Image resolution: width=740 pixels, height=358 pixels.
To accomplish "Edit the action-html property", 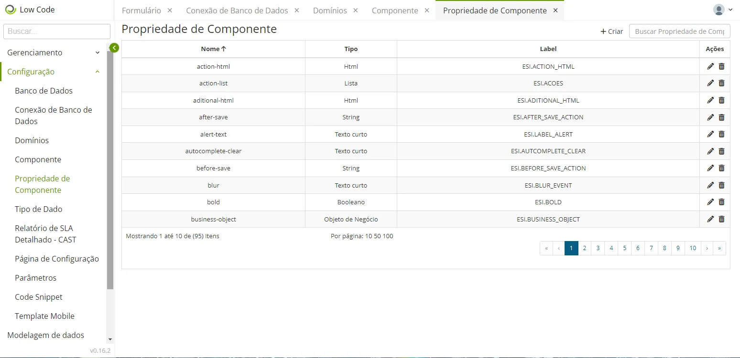I will pos(710,66).
